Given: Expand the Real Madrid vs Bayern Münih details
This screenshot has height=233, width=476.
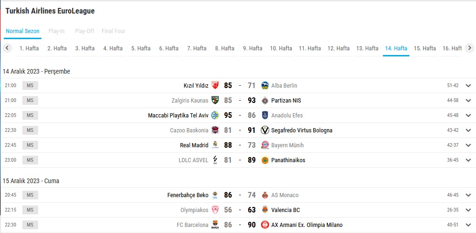Looking at the screenshot, I should click(x=469, y=145).
